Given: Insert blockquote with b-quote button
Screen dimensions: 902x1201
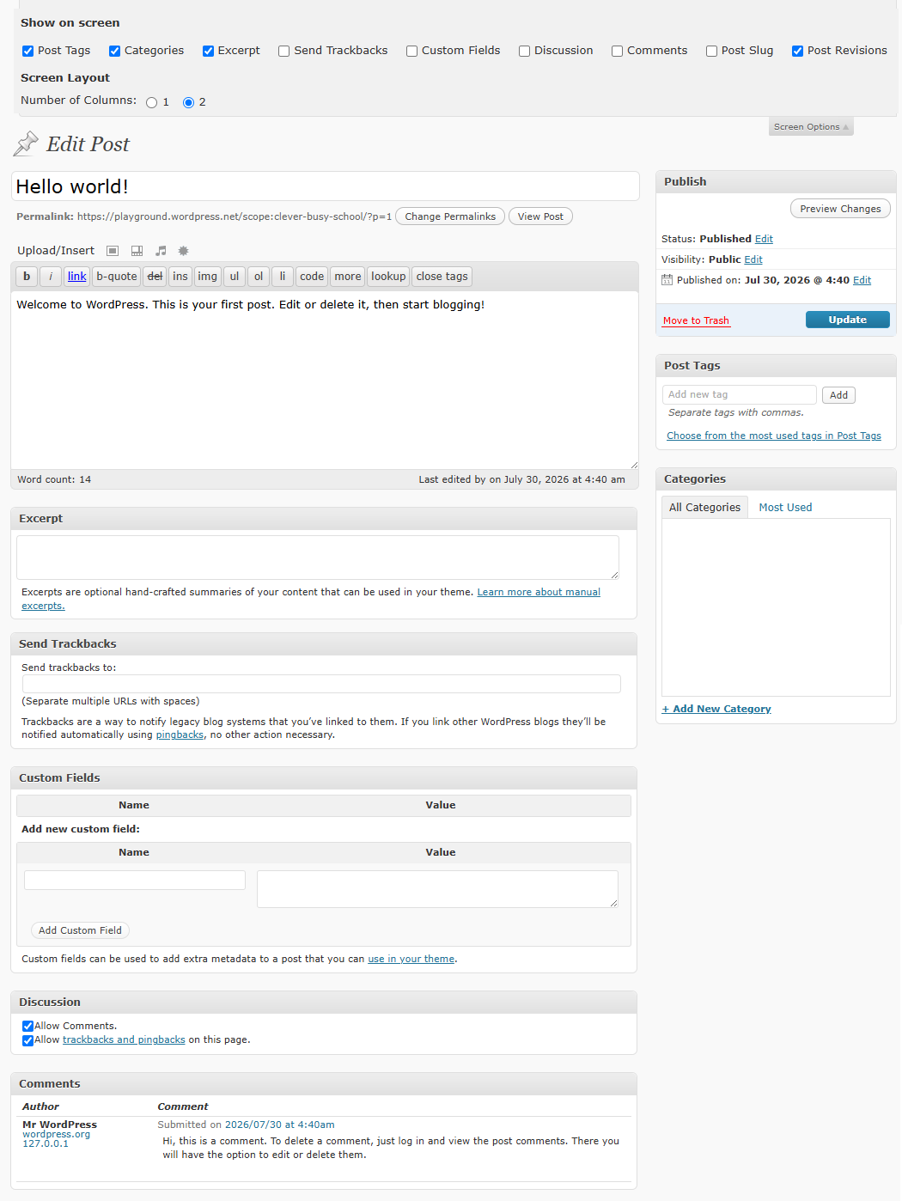Looking at the screenshot, I should coord(117,277).
